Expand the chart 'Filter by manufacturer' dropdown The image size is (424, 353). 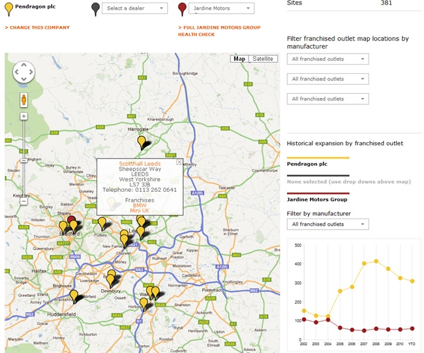click(327, 224)
